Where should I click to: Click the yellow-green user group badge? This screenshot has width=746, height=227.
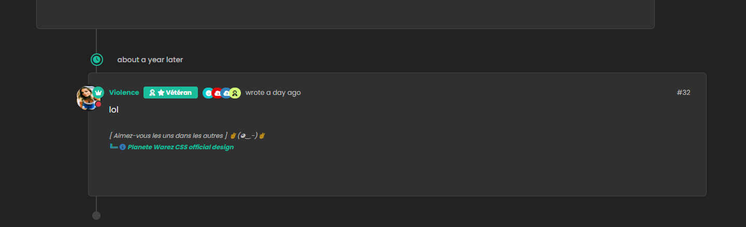235,93
